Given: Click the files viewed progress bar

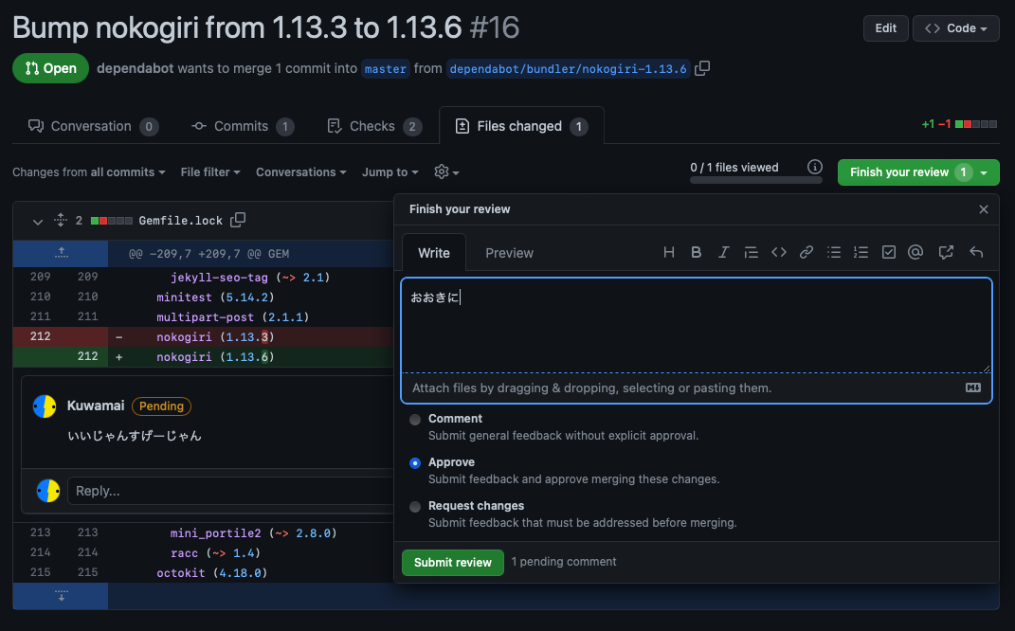Looking at the screenshot, I should pyautogui.click(x=756, y=181).
